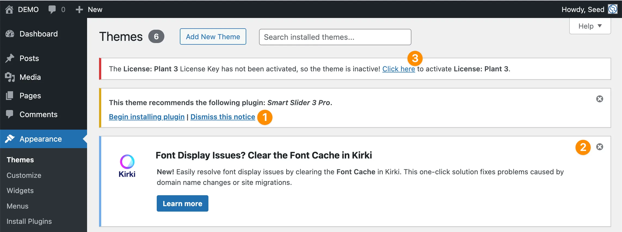Screen dimensions: 622x232
Task: Open the comments bubble in admin bar
Action: pyautogui.click(x=52, y=10)
